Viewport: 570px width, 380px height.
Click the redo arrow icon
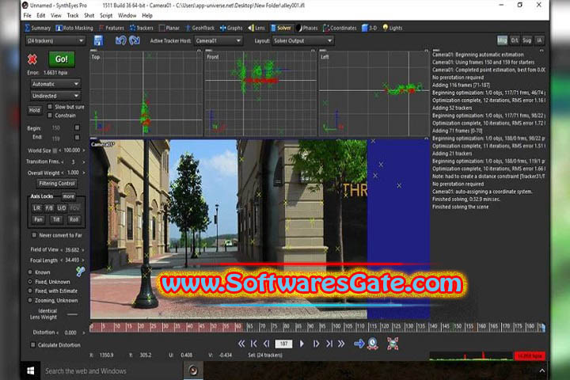(135, 40)
